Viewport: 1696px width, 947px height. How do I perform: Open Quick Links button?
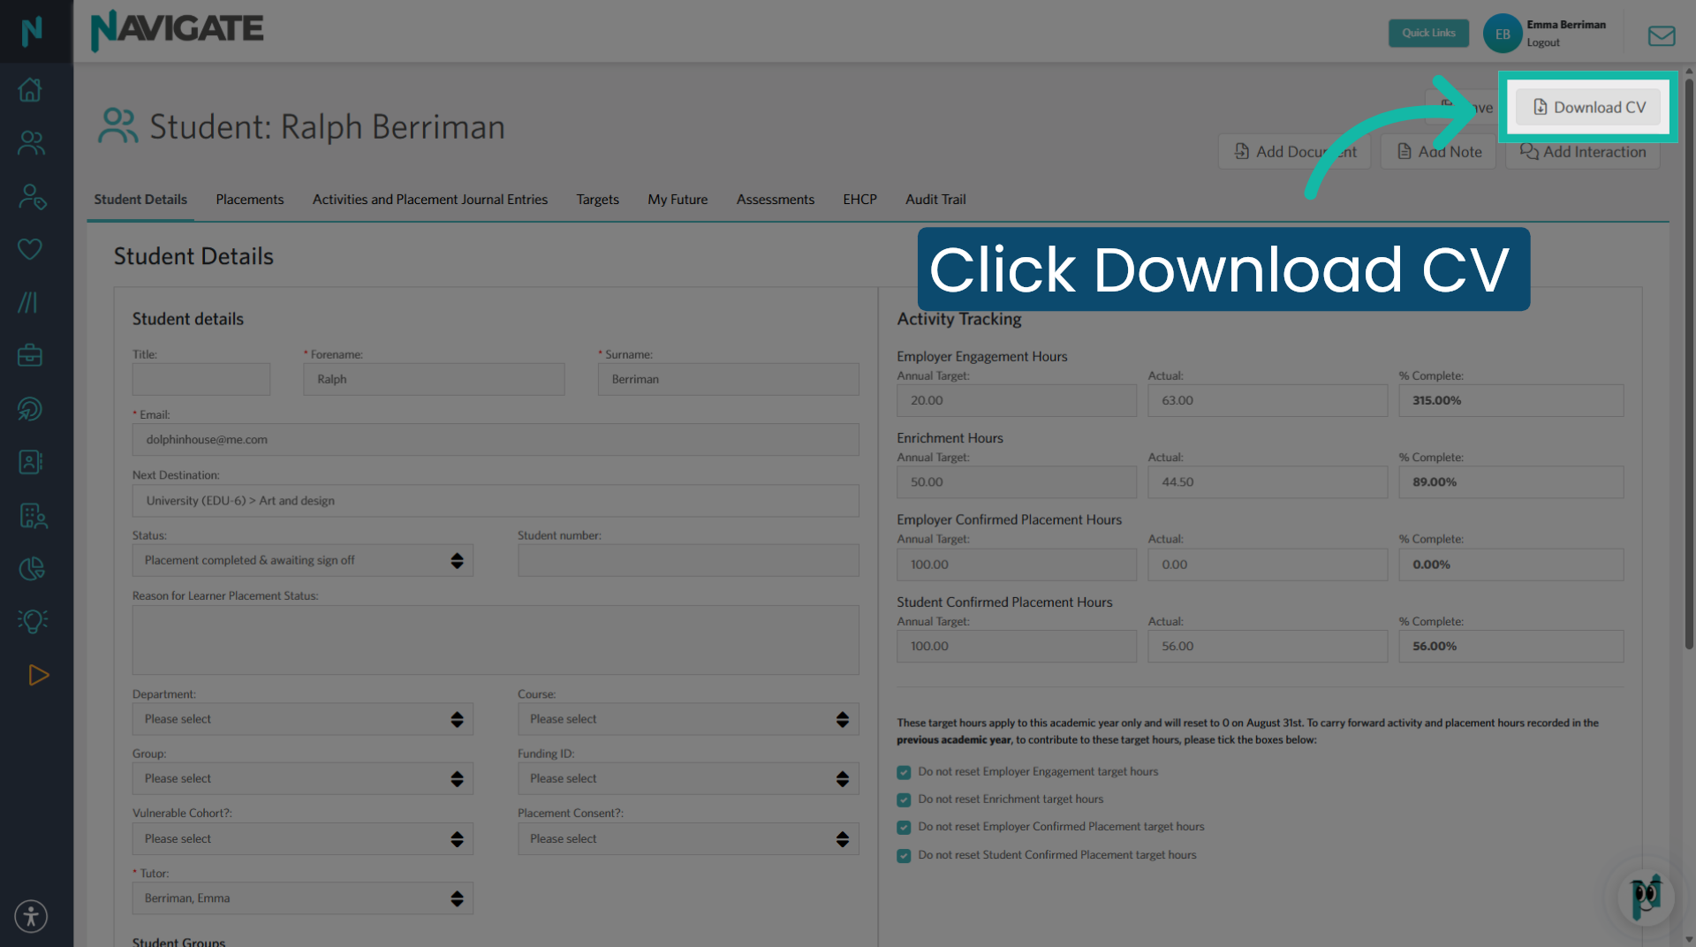pos(1428,33)
